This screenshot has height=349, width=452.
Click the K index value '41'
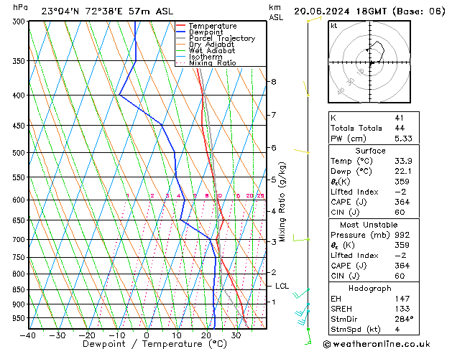(x=400, y=118)
